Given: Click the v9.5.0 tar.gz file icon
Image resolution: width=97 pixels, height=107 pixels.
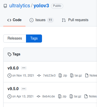Looking at the screenshot, I should (71, 96).
